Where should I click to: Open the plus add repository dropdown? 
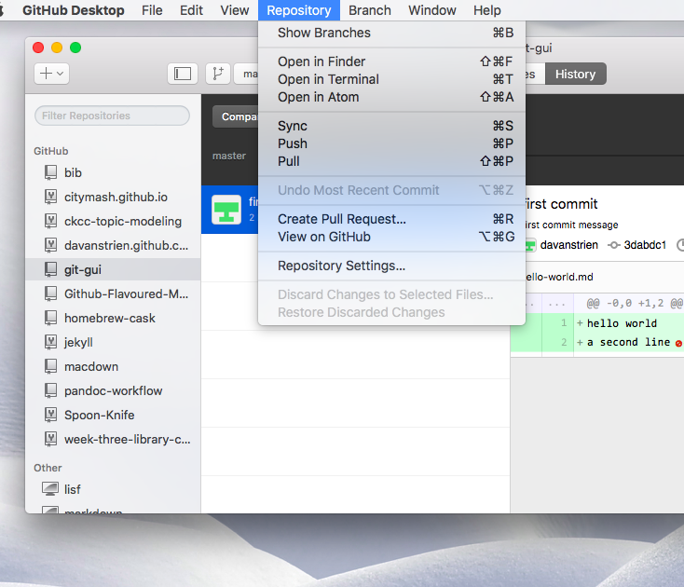point(51,74)
